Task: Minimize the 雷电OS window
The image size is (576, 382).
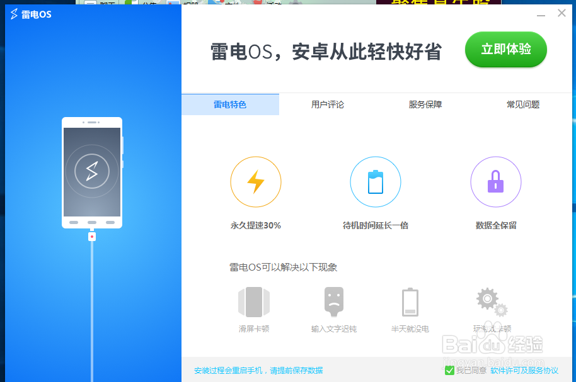Action: coord(541,14)
